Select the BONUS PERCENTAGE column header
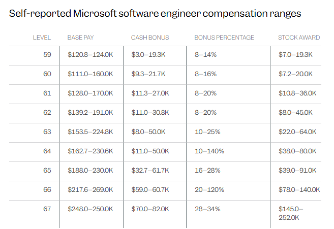This screenshot has width=334, height=229. [224, 38]
